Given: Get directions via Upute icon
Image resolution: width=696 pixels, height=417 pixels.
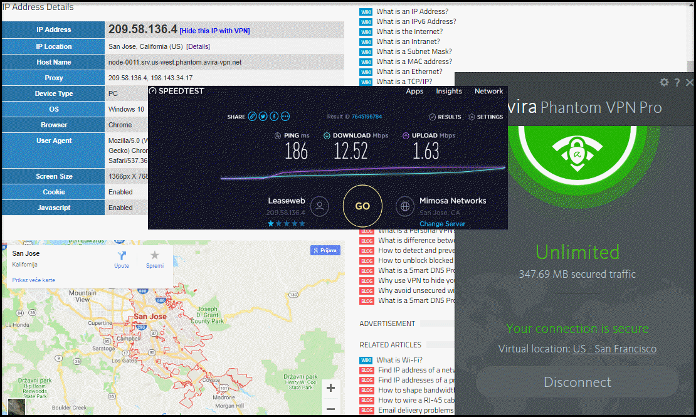Looking at the screenshot, I should point(122,260).
